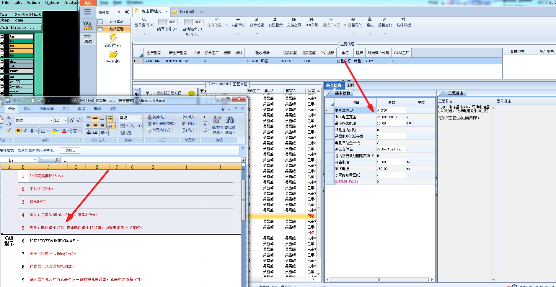Check the box for layer to
Viewport: 556px width, 287px height.
tap(2, 37)
